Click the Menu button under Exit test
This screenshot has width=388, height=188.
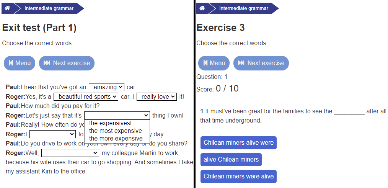(x=20, y=63)
